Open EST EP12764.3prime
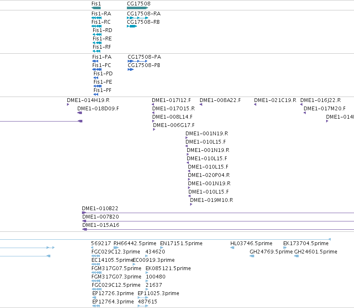This screenshot has height=308, width=354. click(113, 302)
